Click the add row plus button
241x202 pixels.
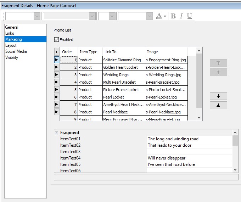pos(57,52)
